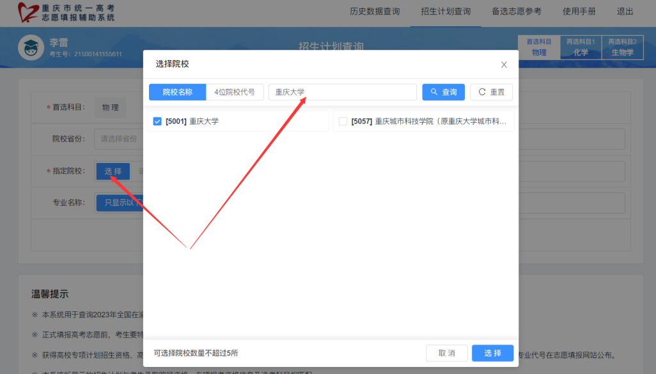Viewport: 656px width, 374px height.
Task: Click 退出 to log out
Action: click(x=625, y=12)
